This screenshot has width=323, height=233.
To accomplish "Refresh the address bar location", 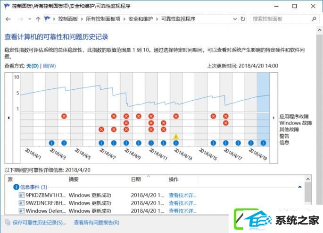I will coord(243,19).
